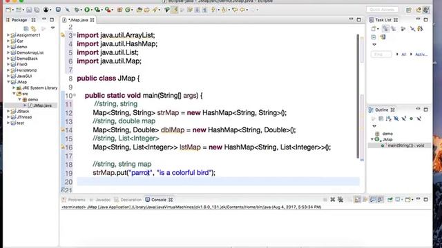
Task: Toggle Sort alphabetically in Outline
Action: (388, 118)
